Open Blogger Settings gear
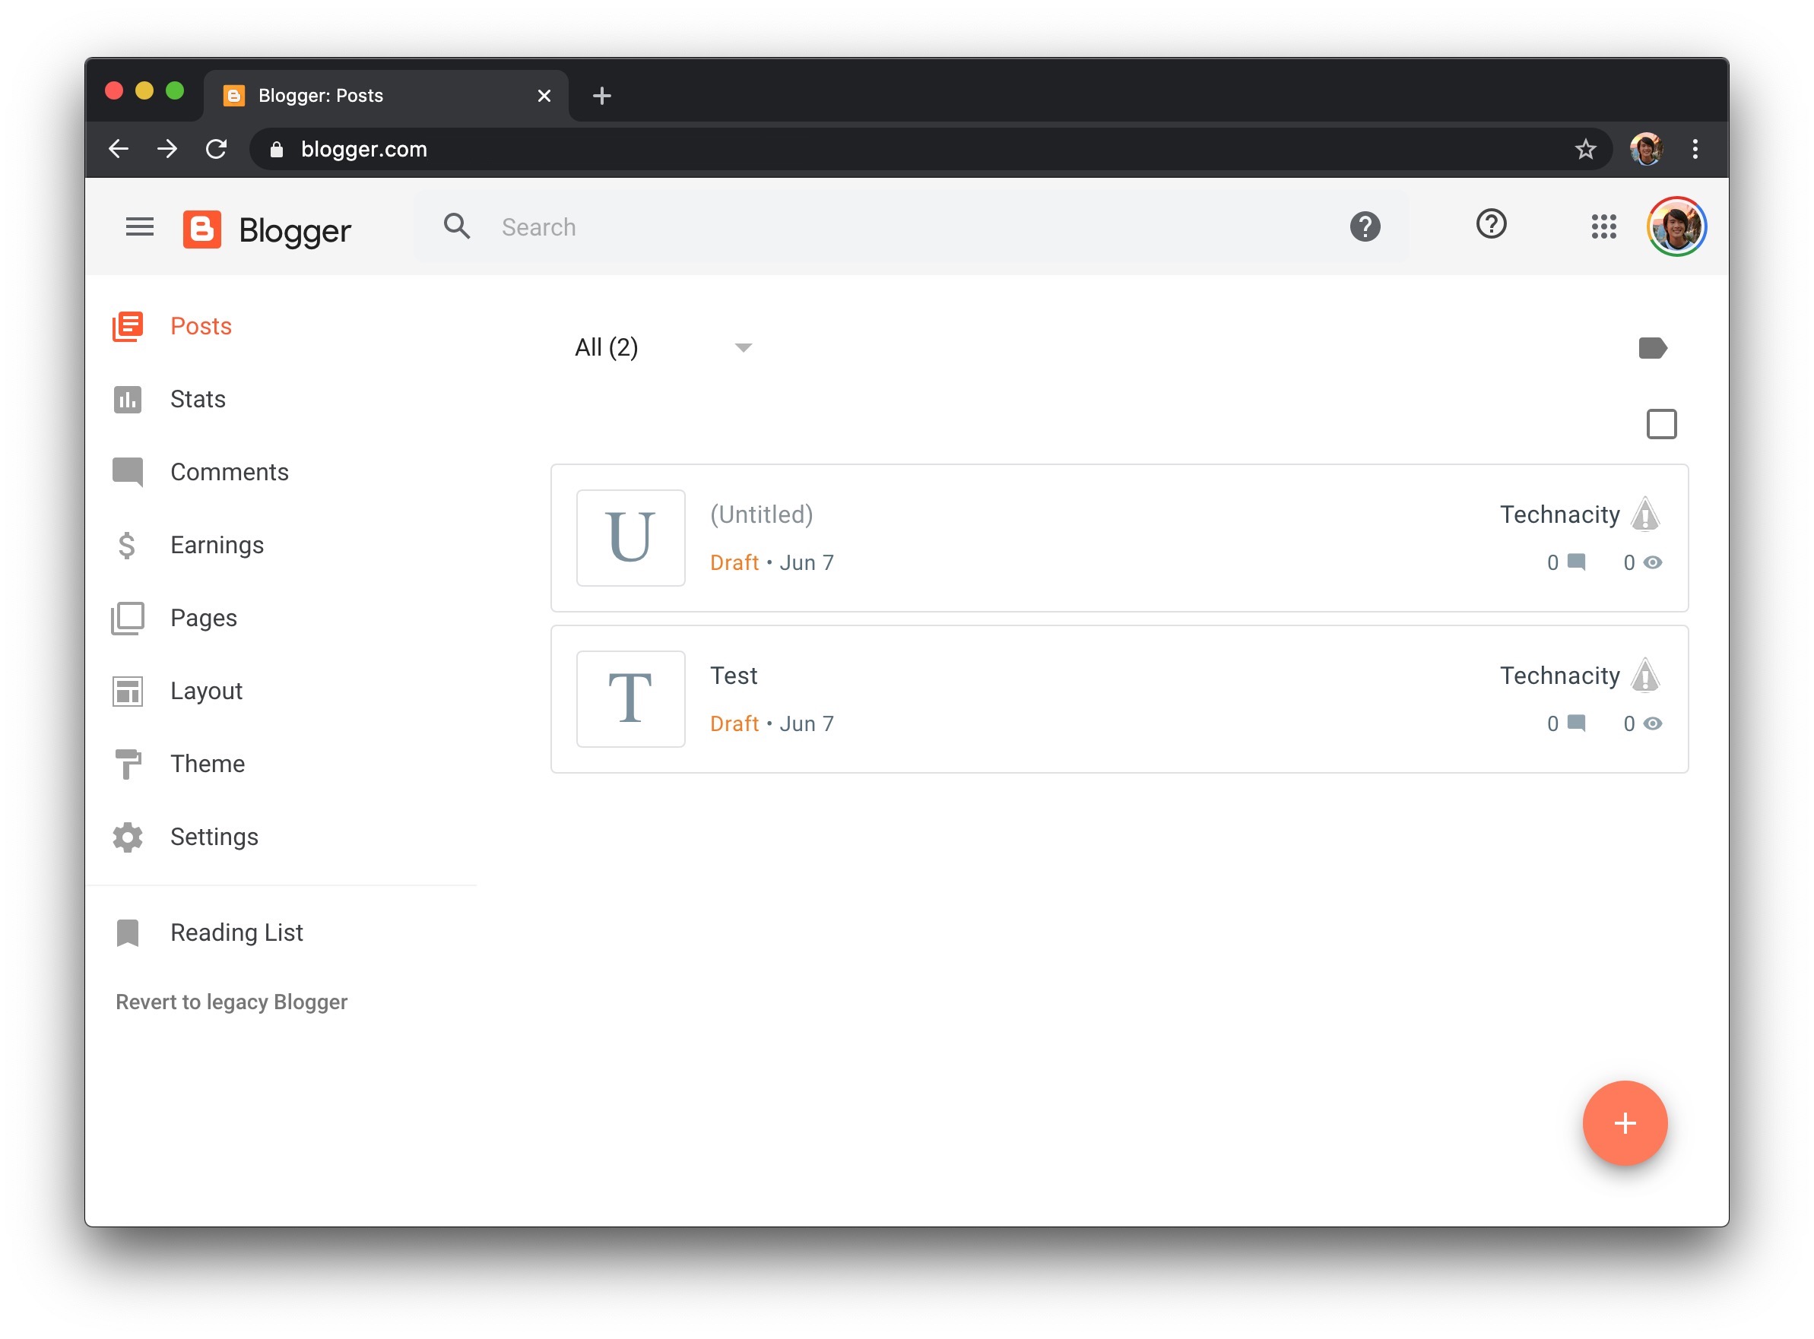The image size is (1814, 1339). 126,837
